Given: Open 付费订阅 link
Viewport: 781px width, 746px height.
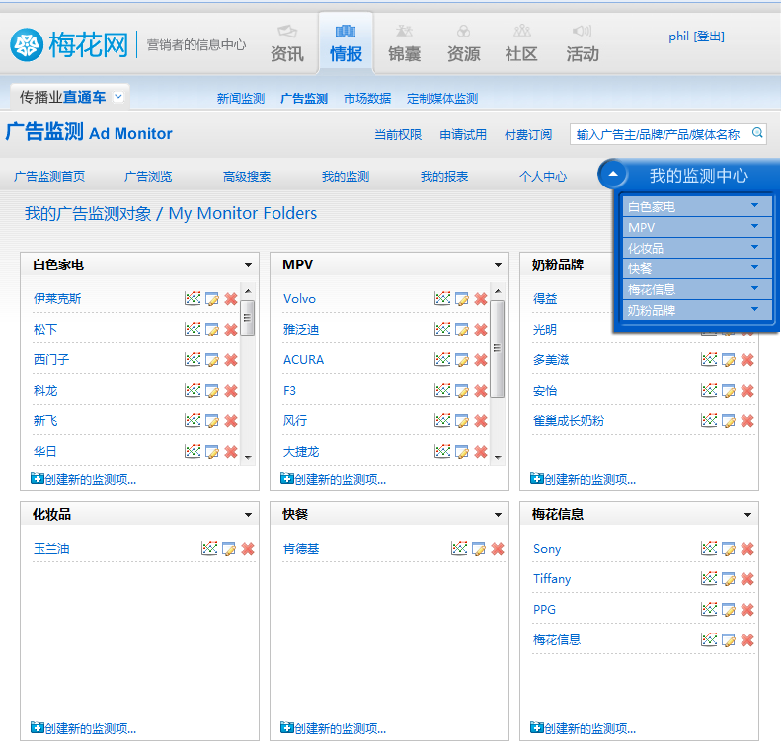Looking at the screenshot, I should [x=528, y=135].
